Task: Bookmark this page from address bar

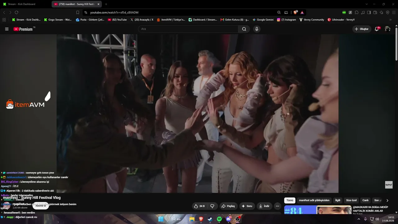Action: (78, 12)
